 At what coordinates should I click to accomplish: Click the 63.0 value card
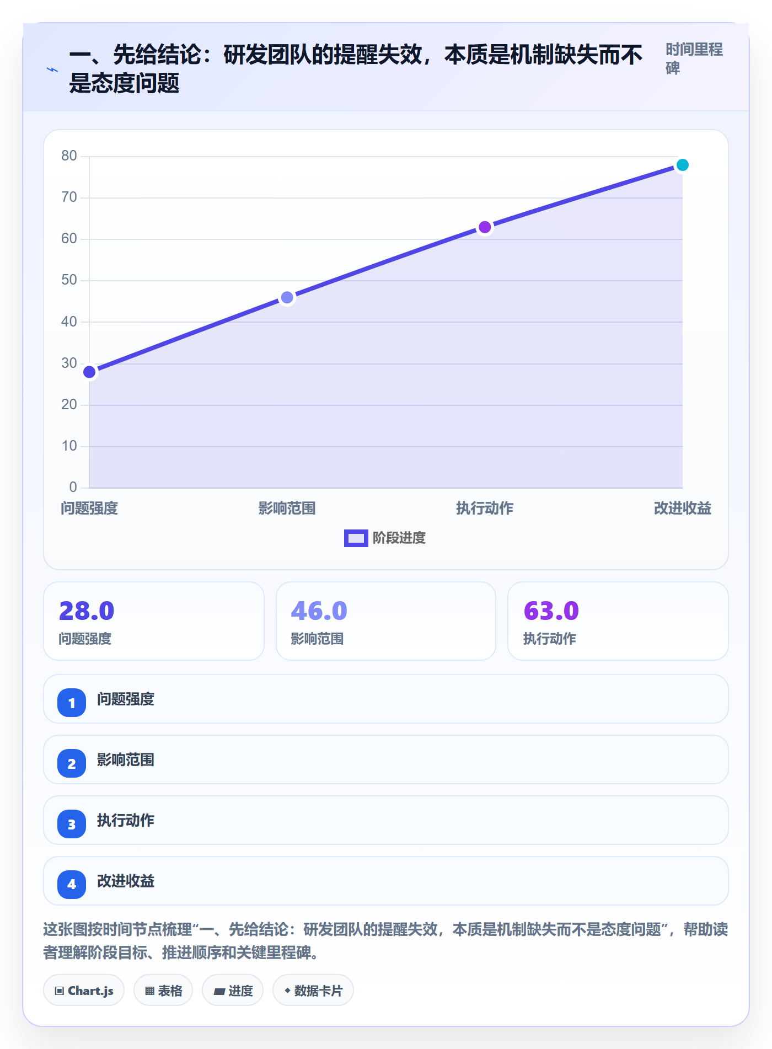coord(618,621)
